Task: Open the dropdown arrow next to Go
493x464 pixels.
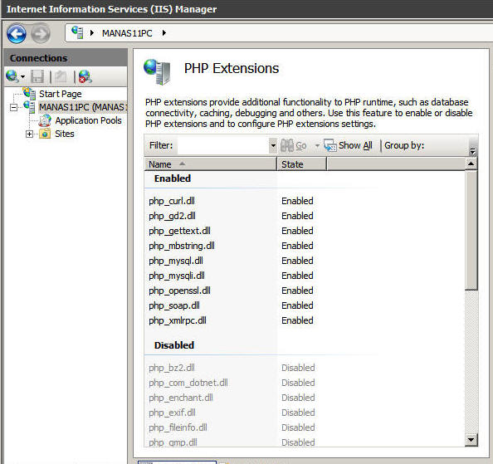Action: coord(317,145)
